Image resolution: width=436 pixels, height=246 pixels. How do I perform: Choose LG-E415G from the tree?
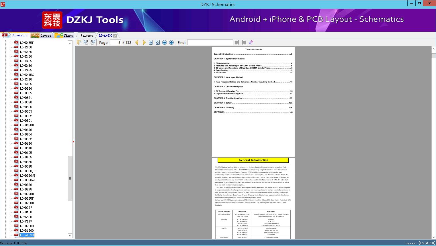click(x=27, y=75)
